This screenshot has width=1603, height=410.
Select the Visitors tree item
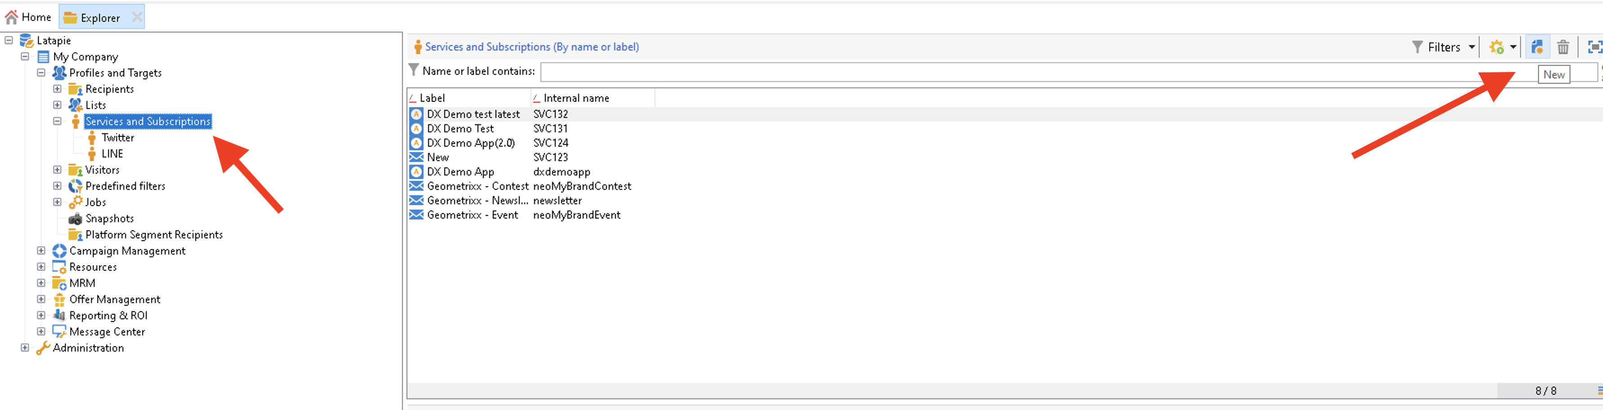pyautogui.click(x=102, y=170)
